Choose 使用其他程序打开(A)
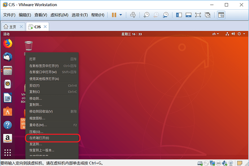The width and height of the screenshot is (249, 166). 52,79
